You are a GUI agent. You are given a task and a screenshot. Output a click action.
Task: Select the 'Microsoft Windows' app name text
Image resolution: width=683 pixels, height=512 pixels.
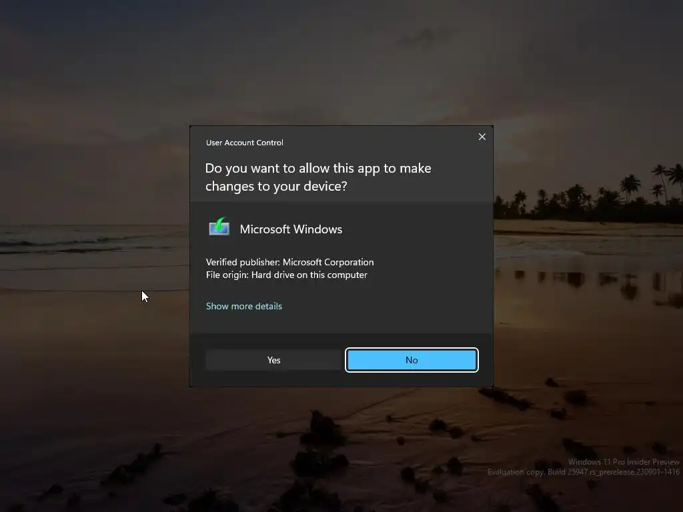[x=291, y=229]
